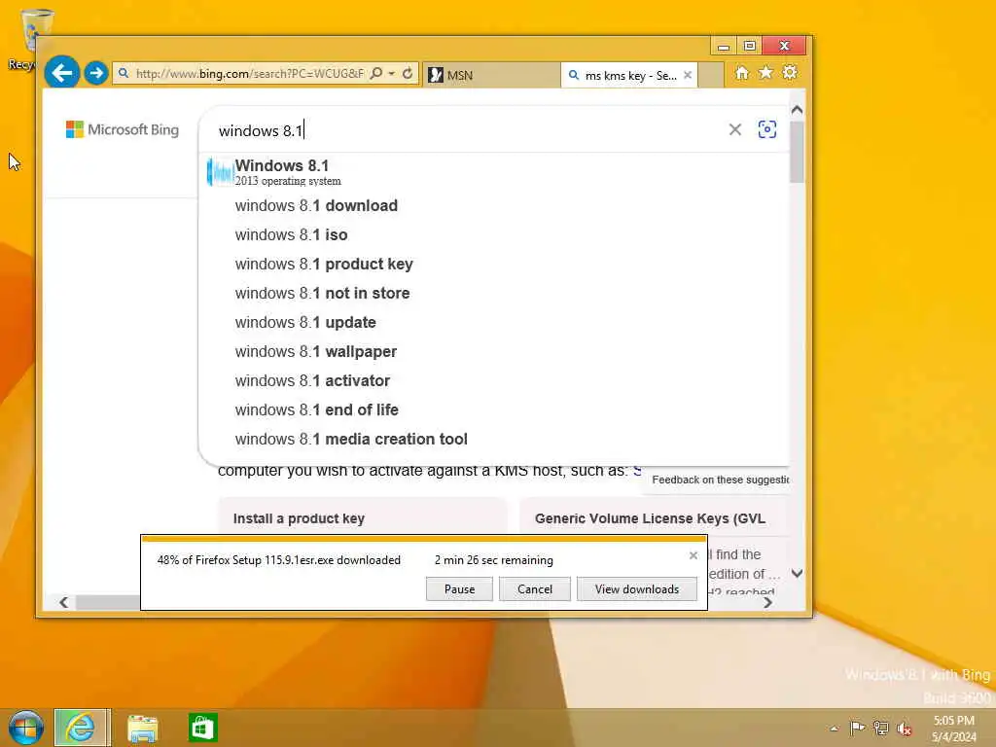Open the Windows Start button
Viewport: 996px width, 747px height.
tap(25, 728)
